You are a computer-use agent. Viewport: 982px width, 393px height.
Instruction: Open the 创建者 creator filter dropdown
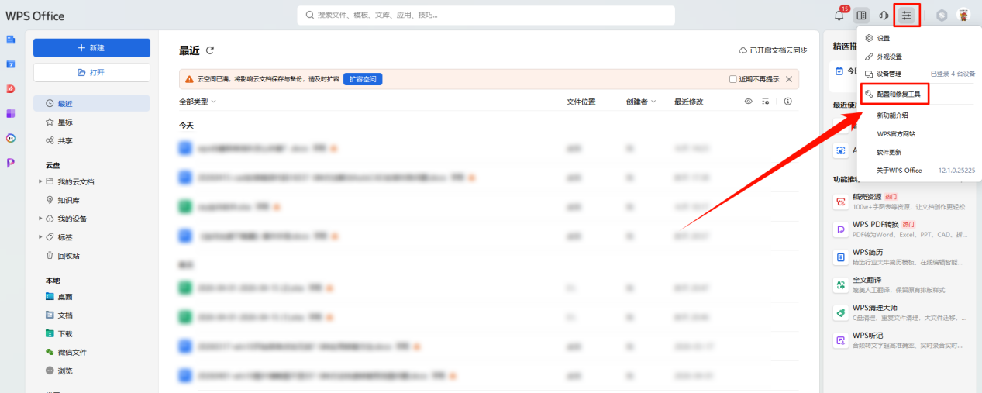point(641,102)
